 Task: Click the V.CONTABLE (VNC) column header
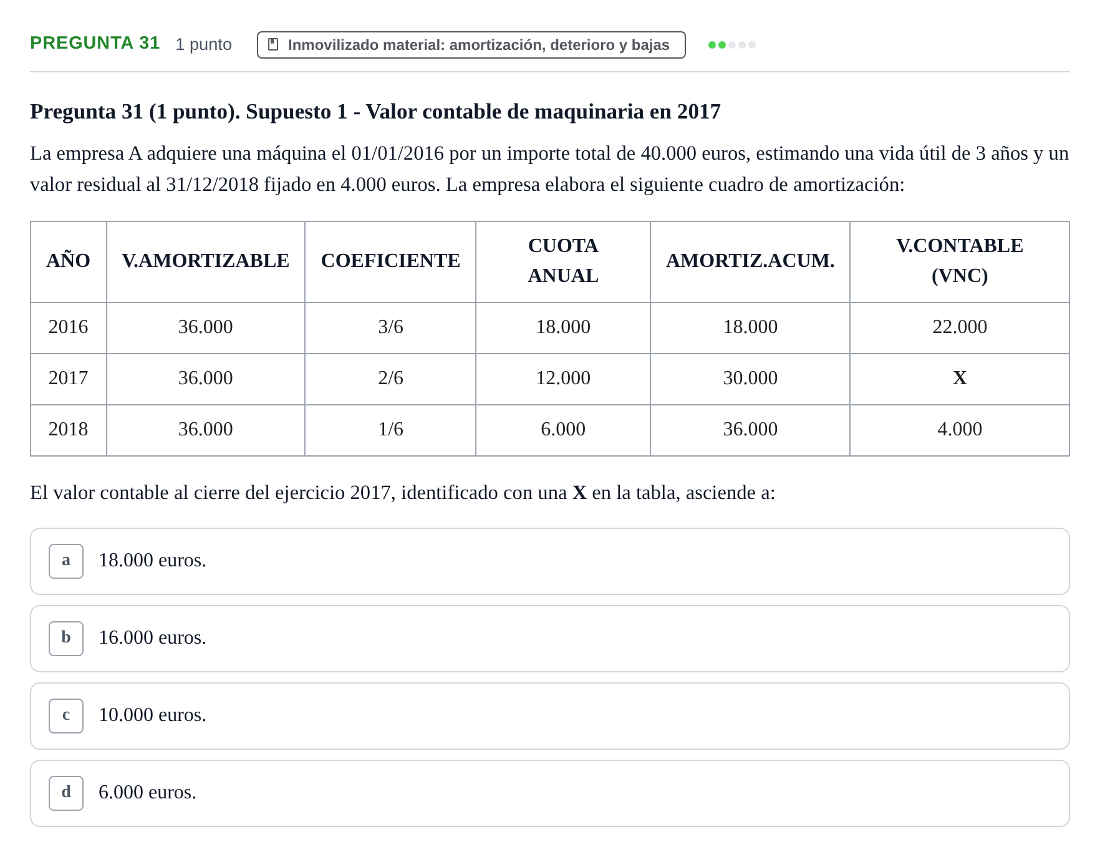(x=959, y=261)
